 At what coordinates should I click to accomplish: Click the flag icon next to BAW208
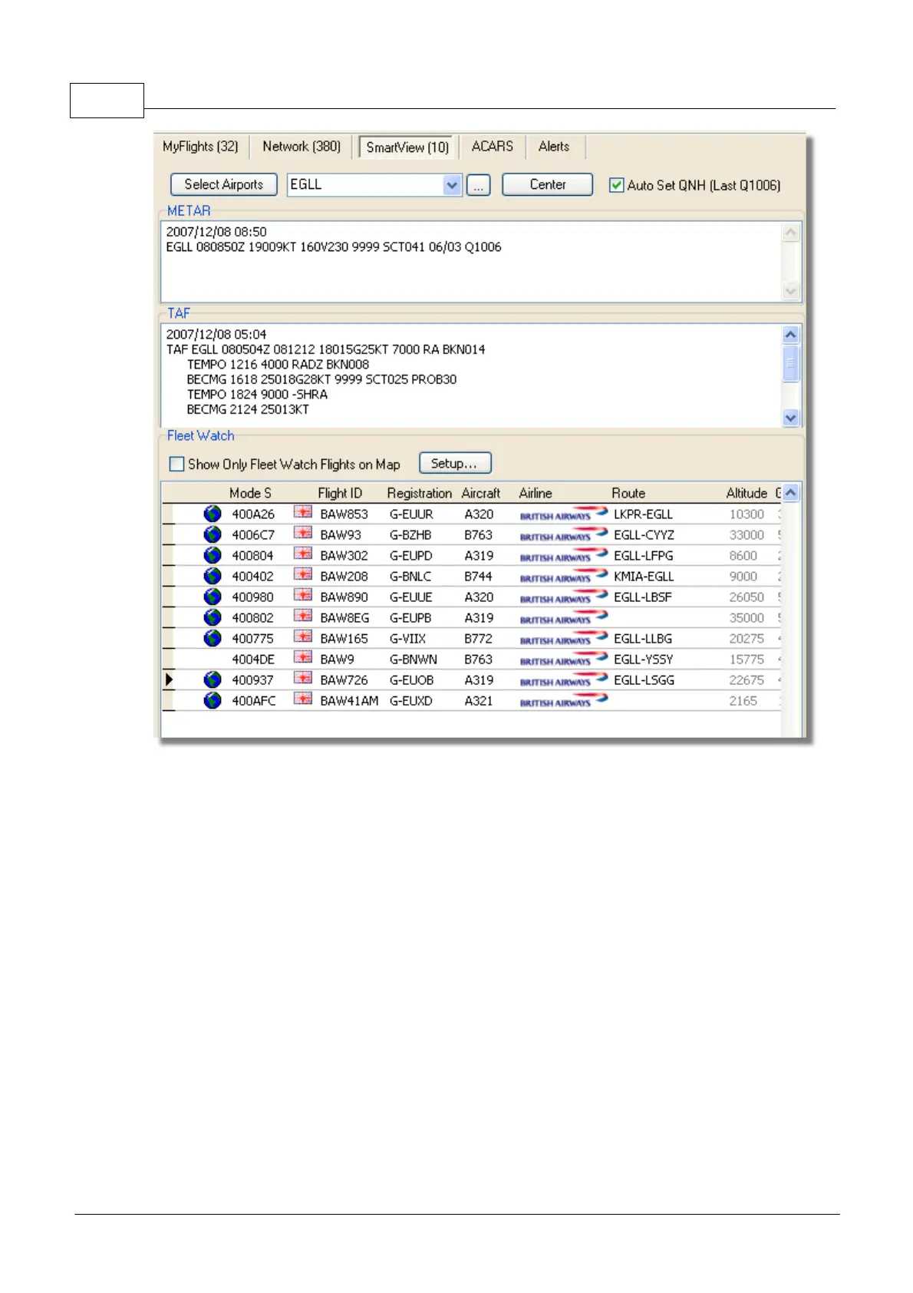(303, 574)
